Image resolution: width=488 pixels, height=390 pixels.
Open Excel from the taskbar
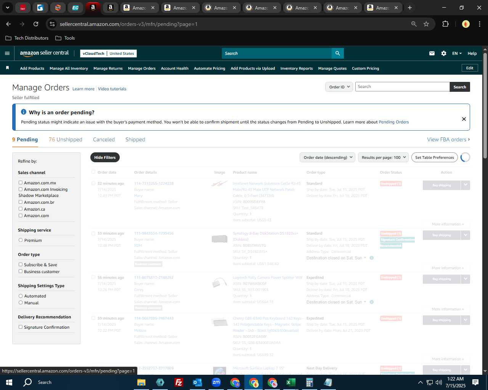[291, 382]
